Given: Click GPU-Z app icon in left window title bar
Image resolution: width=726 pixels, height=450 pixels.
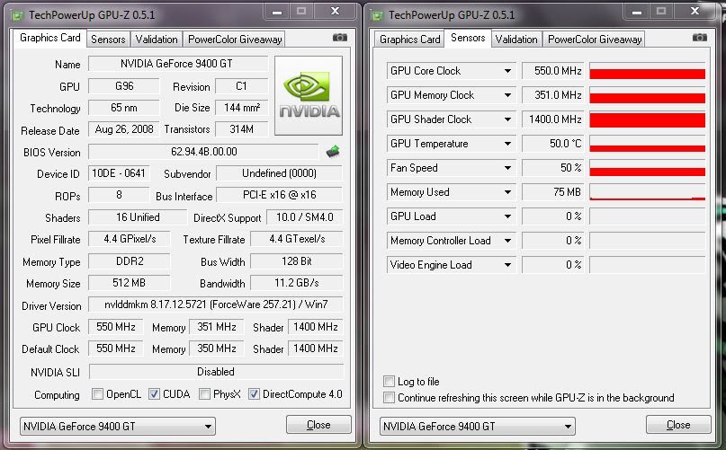Looking at the screenshot, I should coord(18,15).
